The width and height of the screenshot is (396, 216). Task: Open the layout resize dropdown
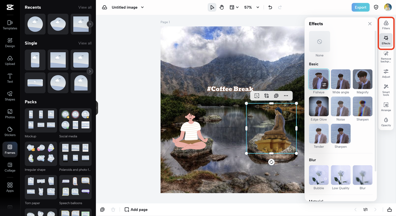[234, 7]
